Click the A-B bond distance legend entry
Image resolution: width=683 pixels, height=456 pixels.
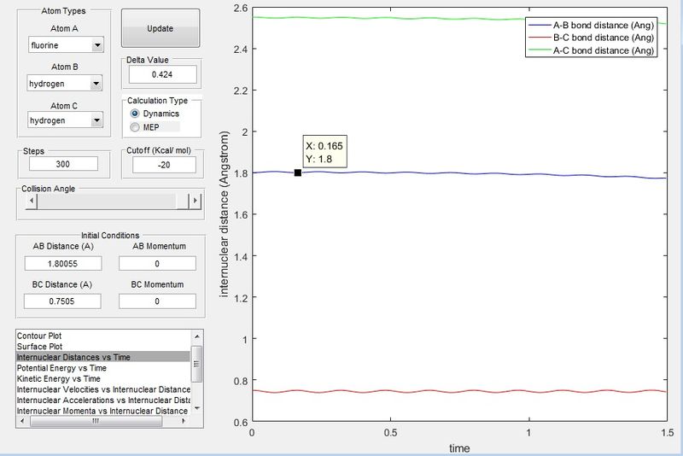pos(591,26)
